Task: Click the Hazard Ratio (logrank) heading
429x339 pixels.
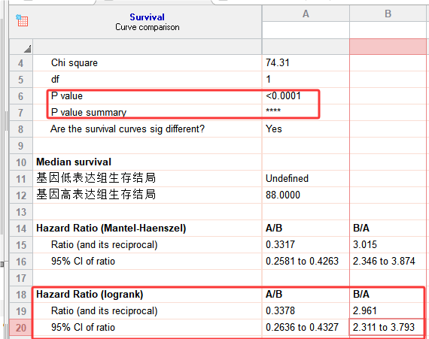Action: [90, 294]
